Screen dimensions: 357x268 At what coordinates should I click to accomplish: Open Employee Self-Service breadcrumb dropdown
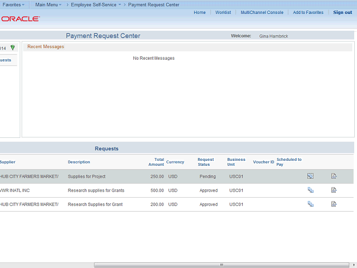tap(95, 4)
